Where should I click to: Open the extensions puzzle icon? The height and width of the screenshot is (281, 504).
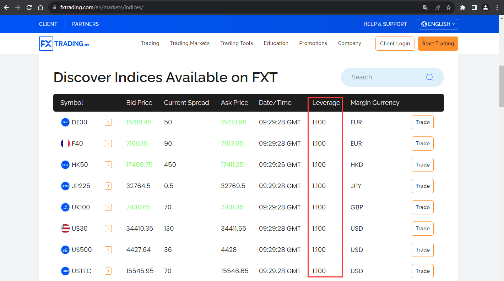[462, 7]
